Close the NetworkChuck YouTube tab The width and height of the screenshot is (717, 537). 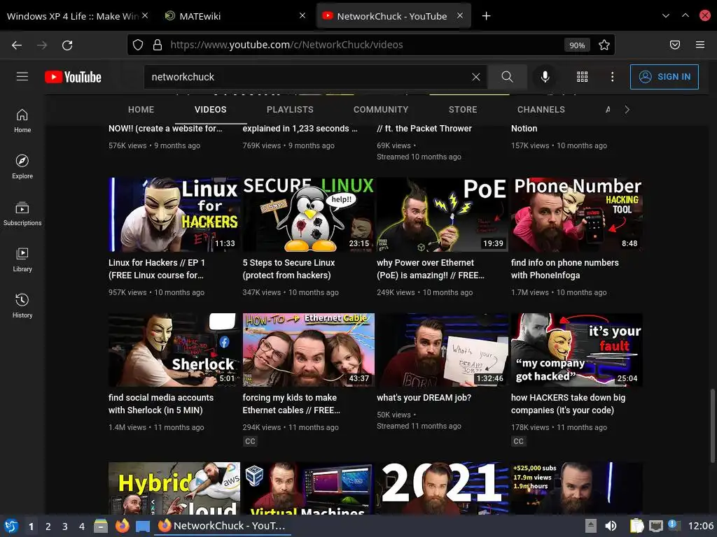click(x=460, y=15)
